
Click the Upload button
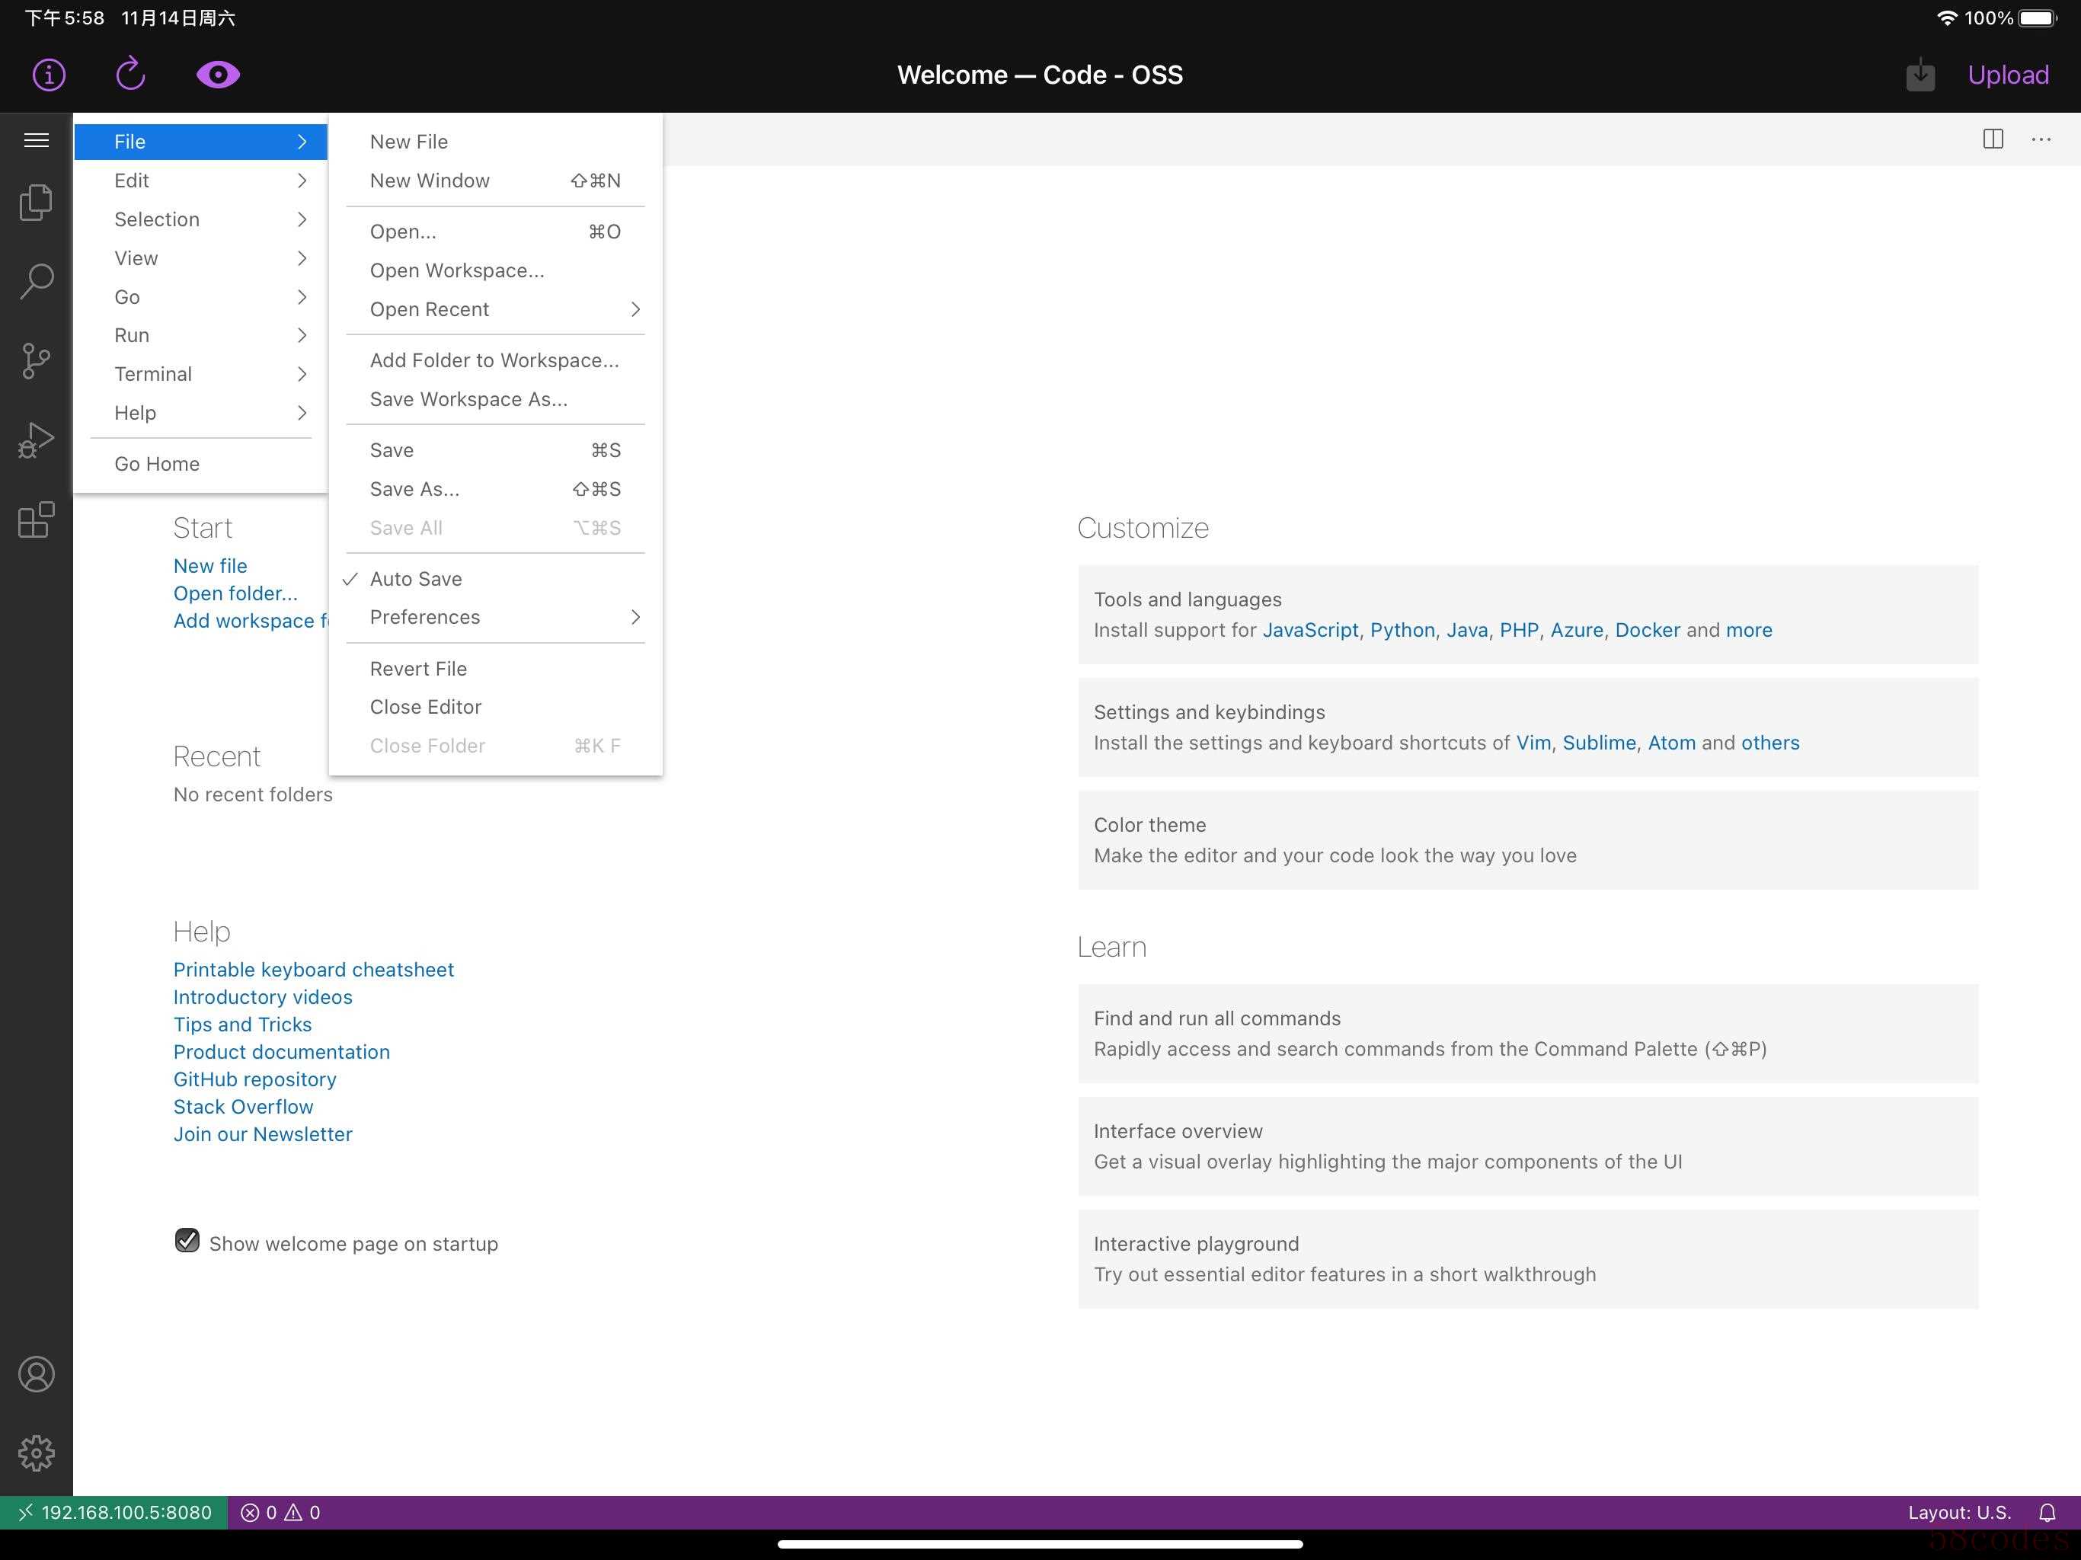tap(2008, 75)
